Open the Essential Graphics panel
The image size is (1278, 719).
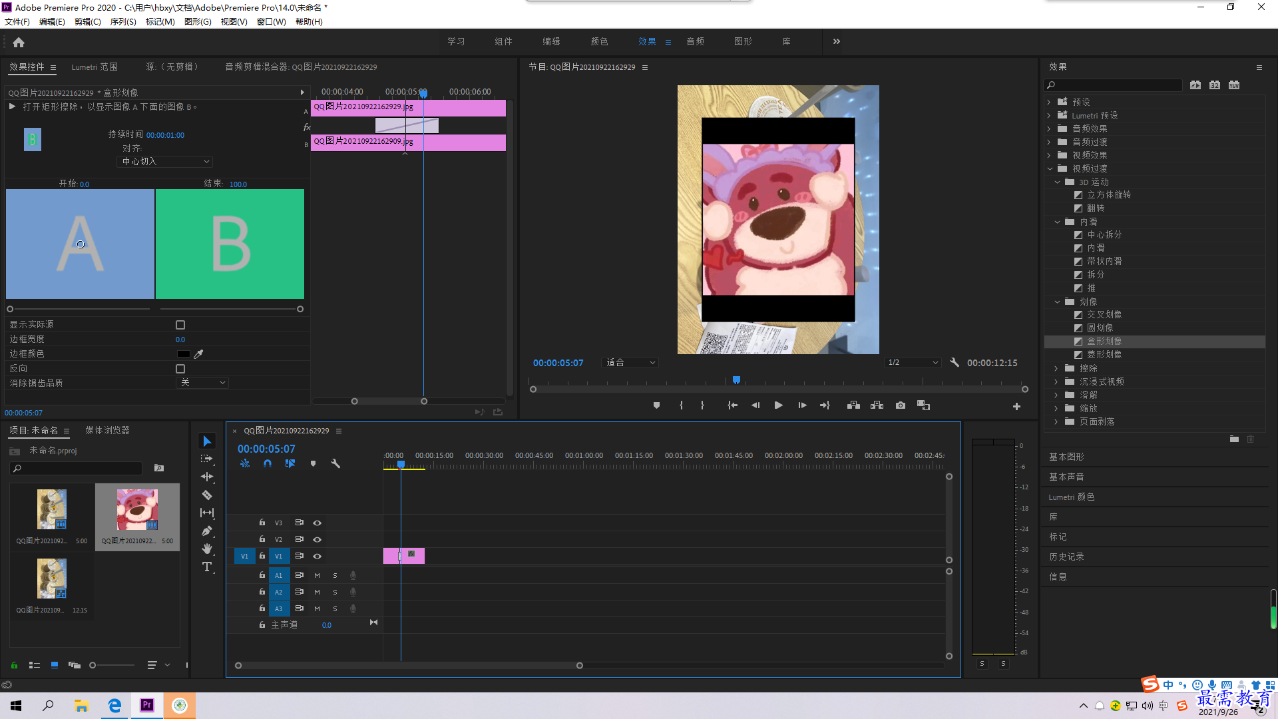click(1066, 457)
